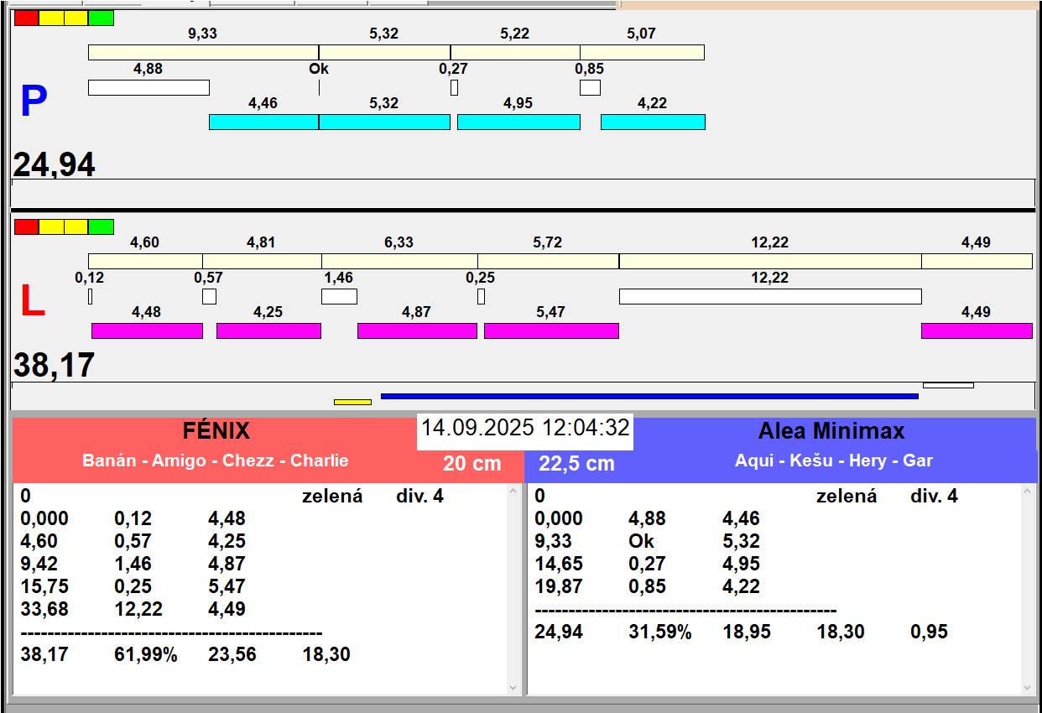Click the long white 12,22 bar in lane L
Screen dimensions: 1042x713
pyautogui.click(x=770, y=296)
